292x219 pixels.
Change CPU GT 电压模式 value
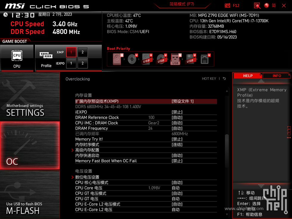pyautogui.click(x=177, y=193)
